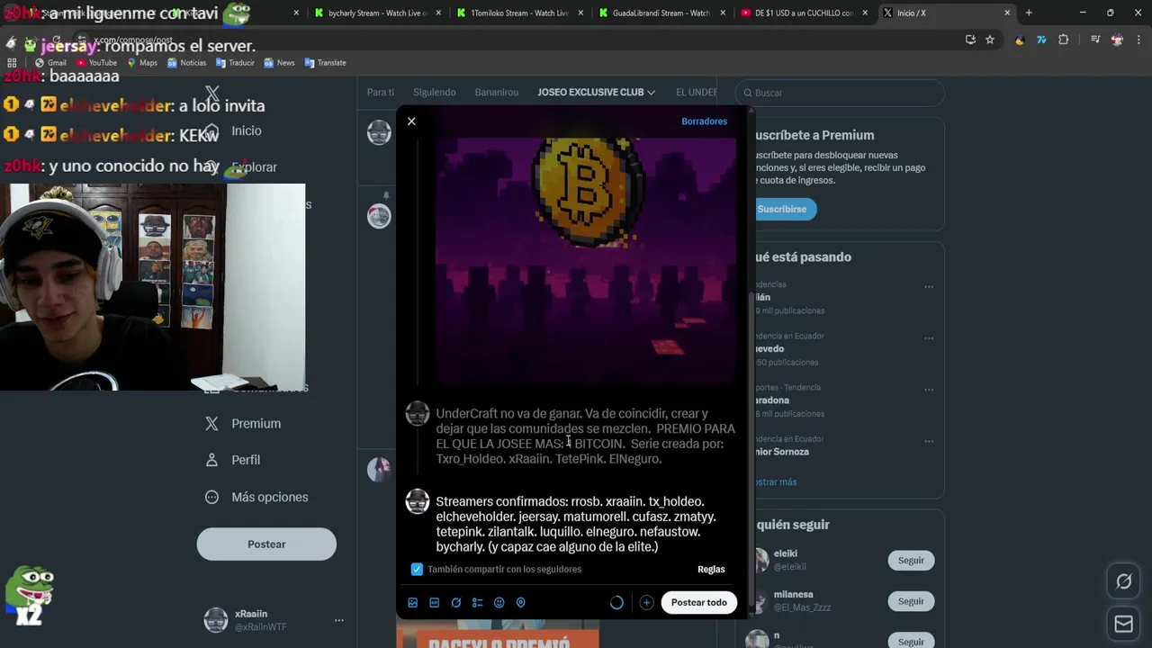Viewport: 1152px width, 648px height.
Task: Switch to the Para ti tab
Action: pos(380,93)
